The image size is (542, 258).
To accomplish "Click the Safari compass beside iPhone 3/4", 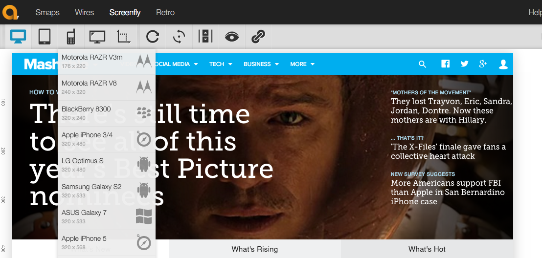I will pos(144,139).
